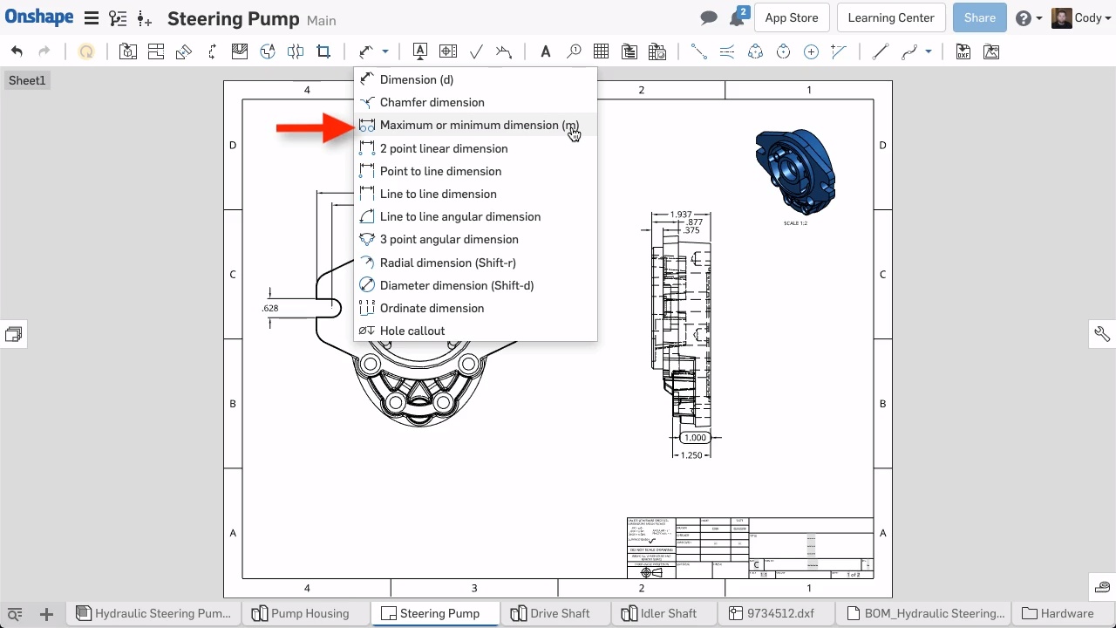Open the Onshape hamburger main menu
The width and height of the screenshot is (1116, 628).
91,18
